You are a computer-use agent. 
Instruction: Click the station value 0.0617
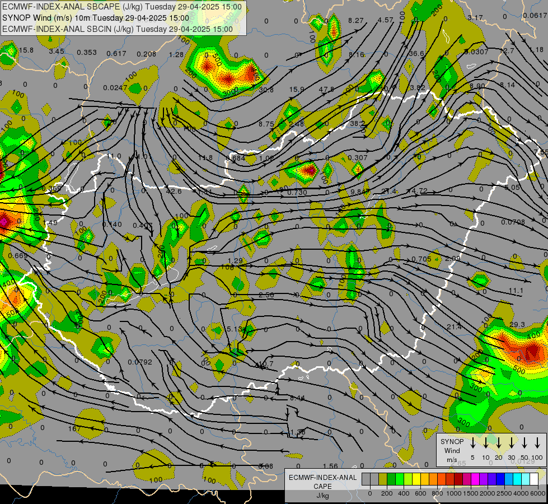[535, 15]
